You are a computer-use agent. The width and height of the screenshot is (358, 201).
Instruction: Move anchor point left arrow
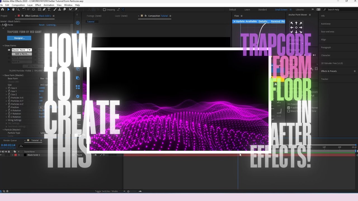[x=292, y=28]
